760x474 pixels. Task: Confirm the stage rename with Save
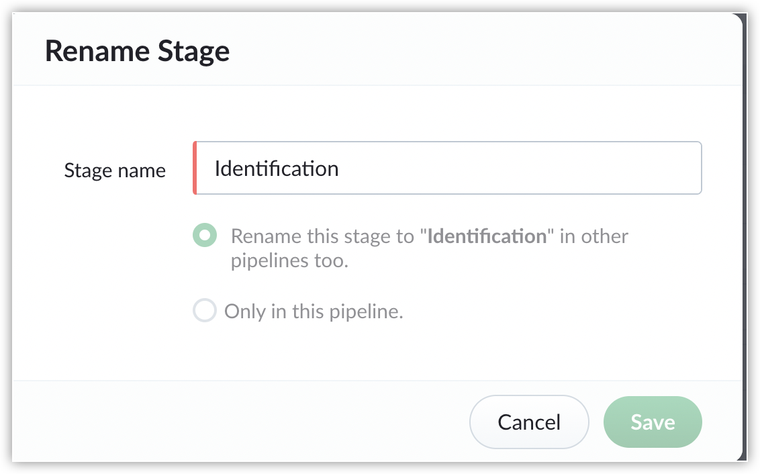653,422
